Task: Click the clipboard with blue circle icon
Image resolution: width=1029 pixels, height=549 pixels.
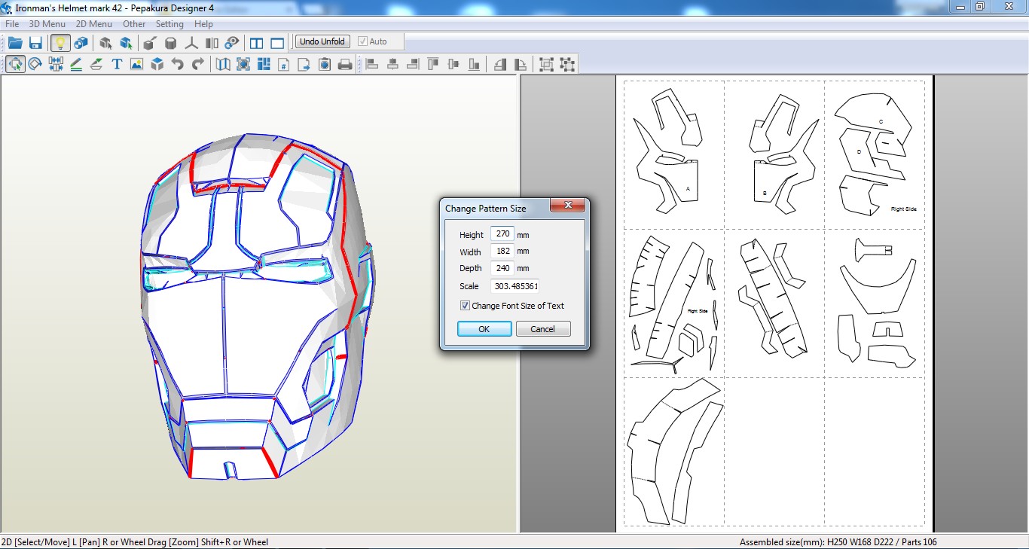Action: 325,64
